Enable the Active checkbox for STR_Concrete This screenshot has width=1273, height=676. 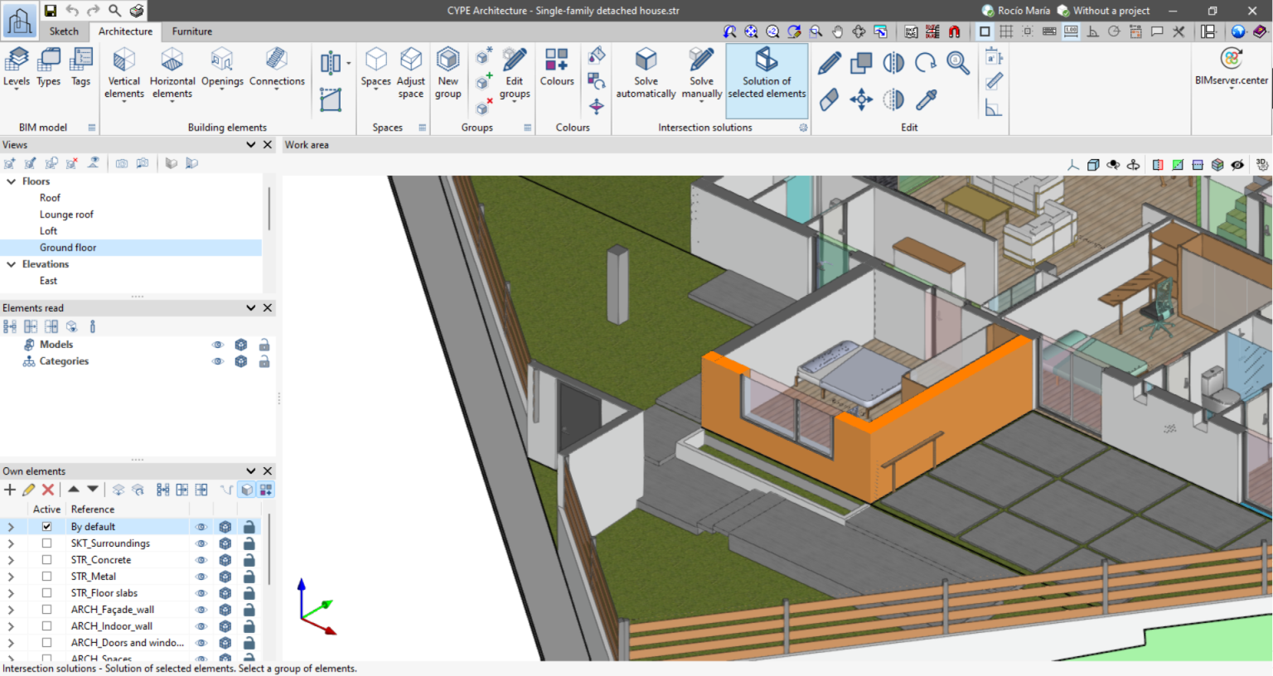47,559
